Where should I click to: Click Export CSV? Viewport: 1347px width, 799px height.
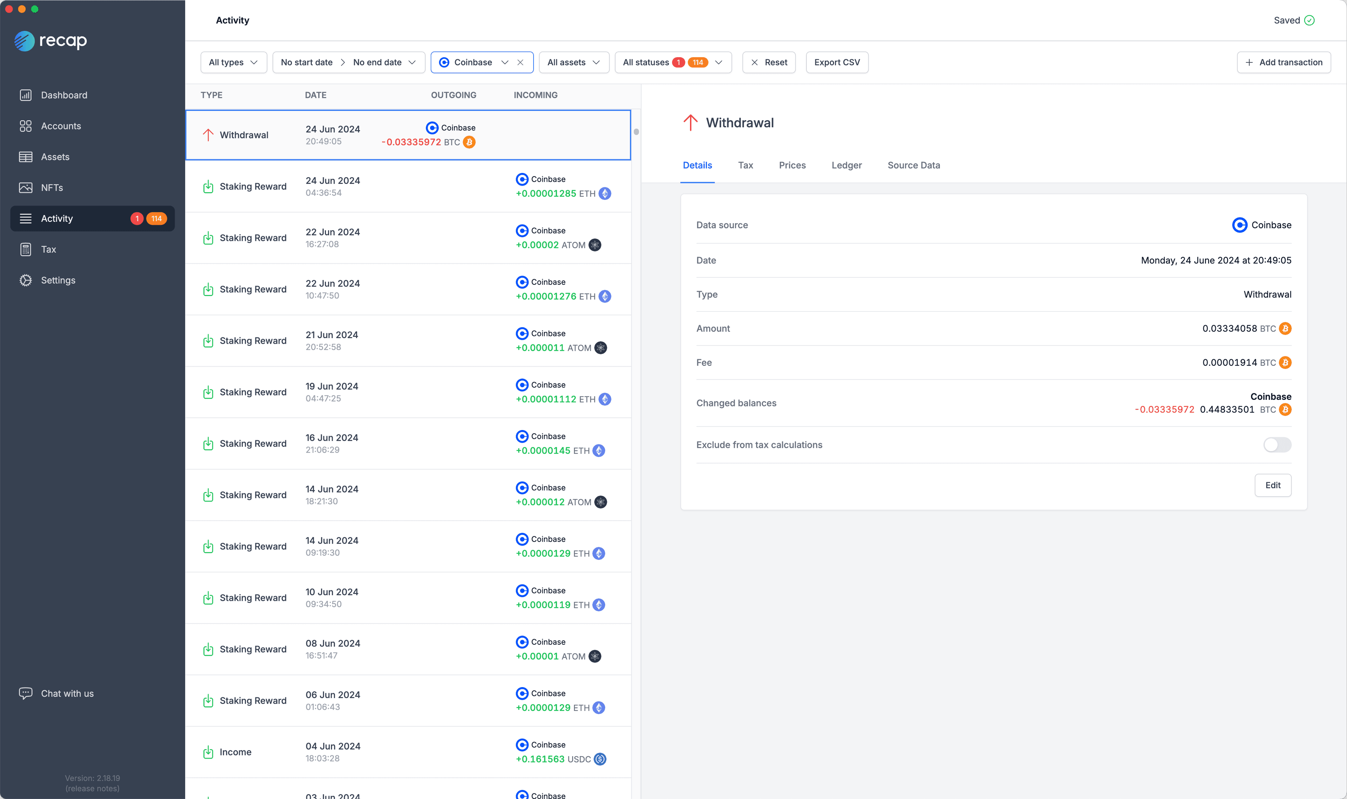[837, 62]
